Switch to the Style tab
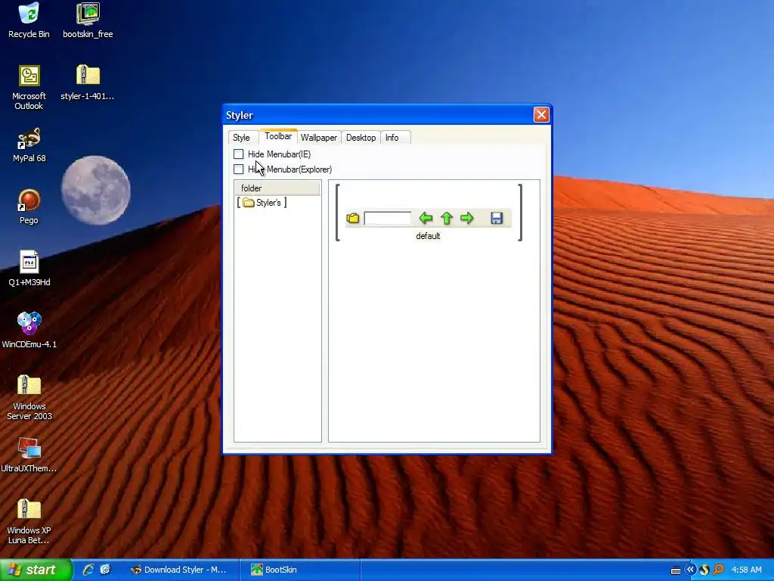Screen dimensions: 774x581 click(x=241, y=138)
